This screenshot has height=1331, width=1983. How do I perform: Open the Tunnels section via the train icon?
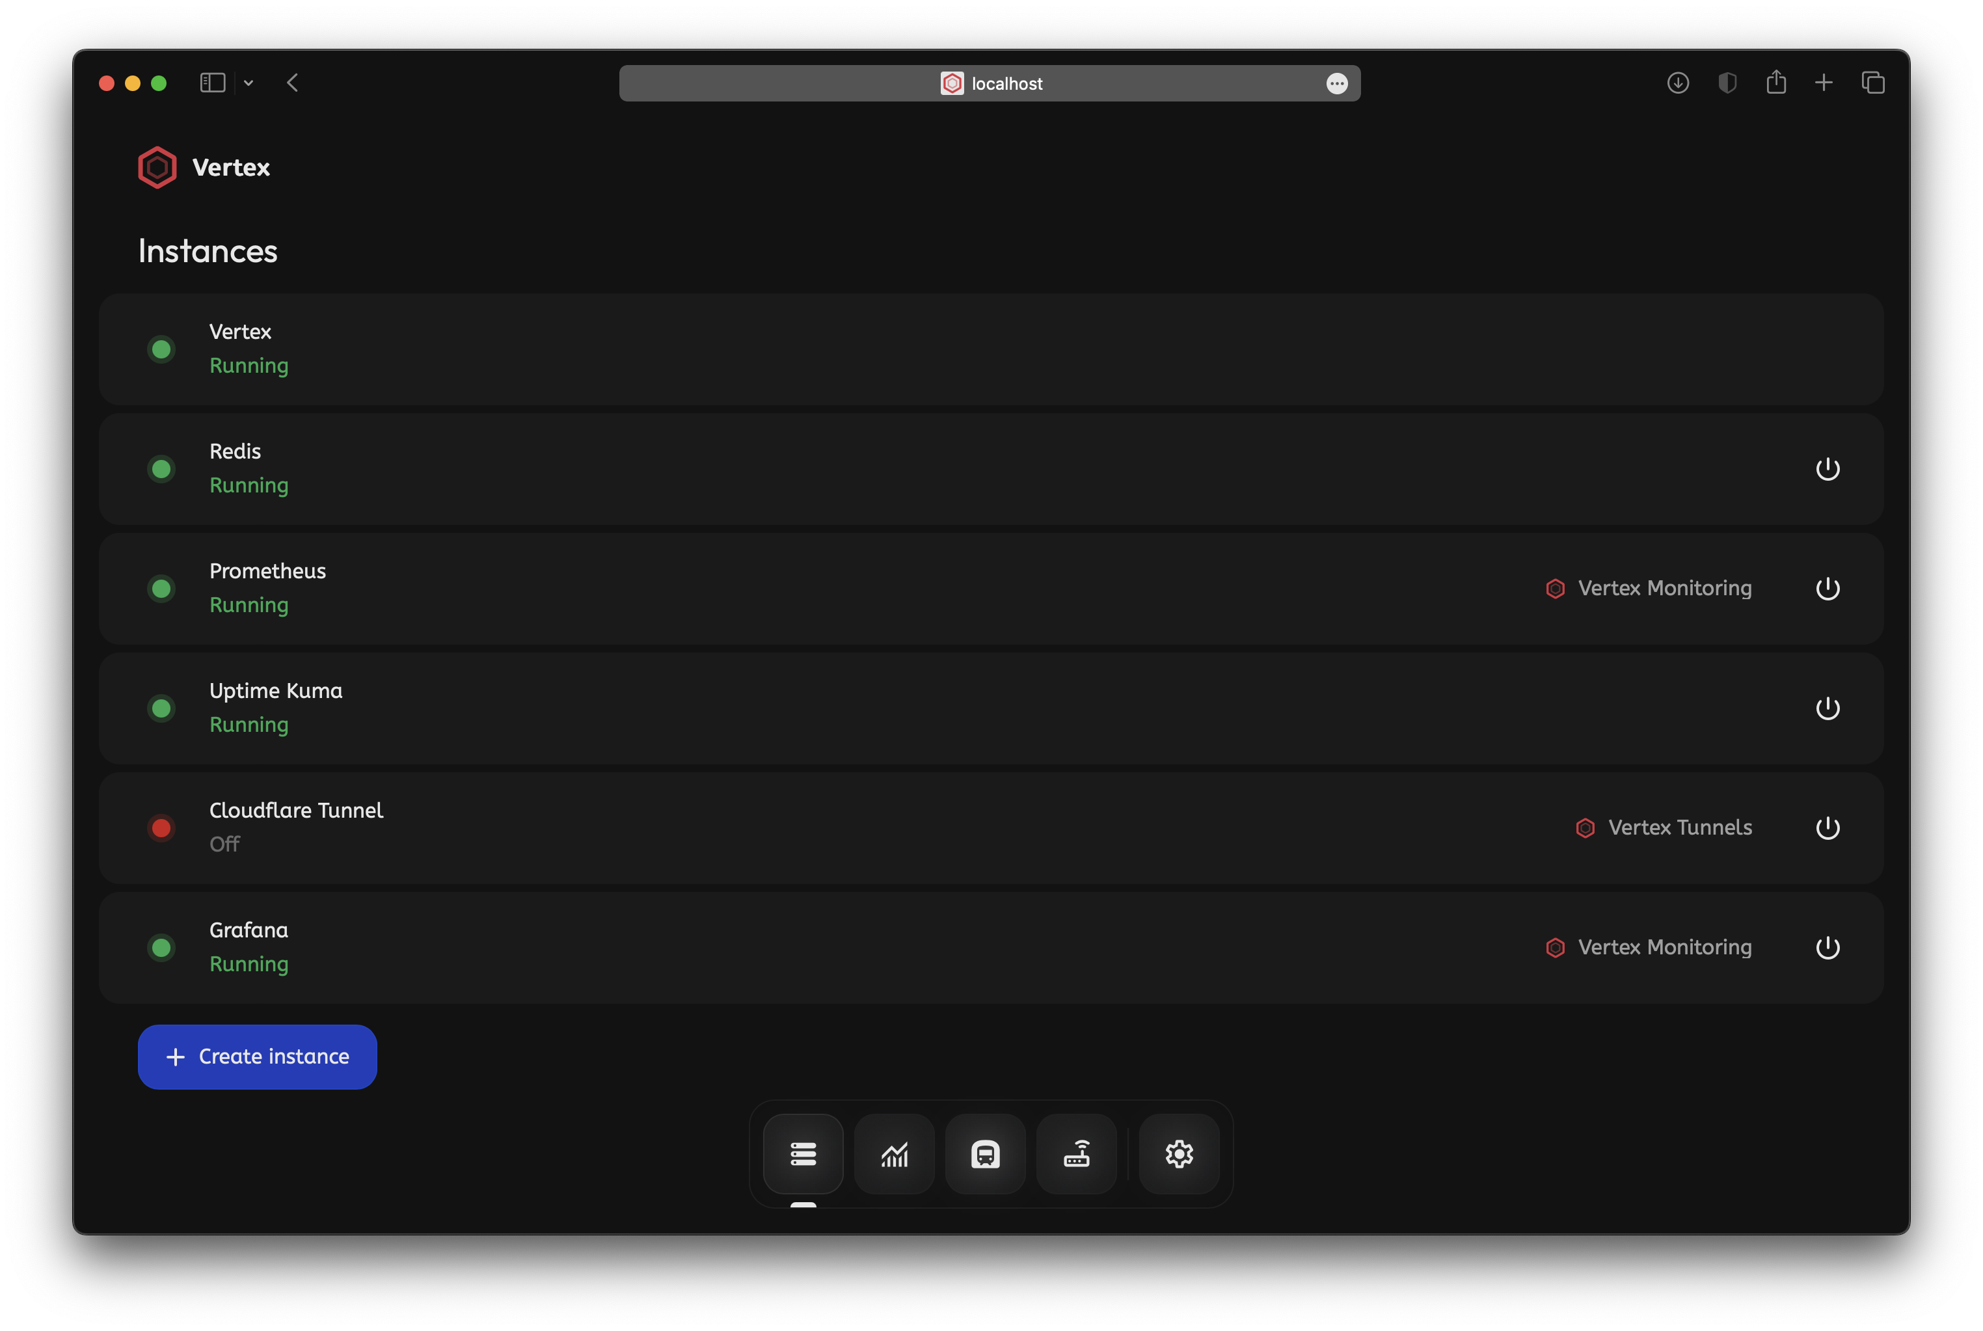pos(985,1155)
